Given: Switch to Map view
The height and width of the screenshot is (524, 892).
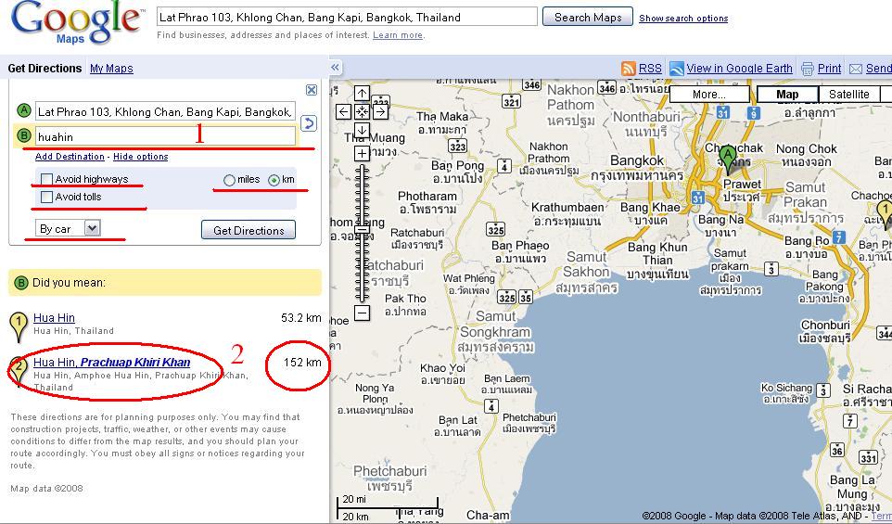Looking at the screenshot, I should coord(787,95).
